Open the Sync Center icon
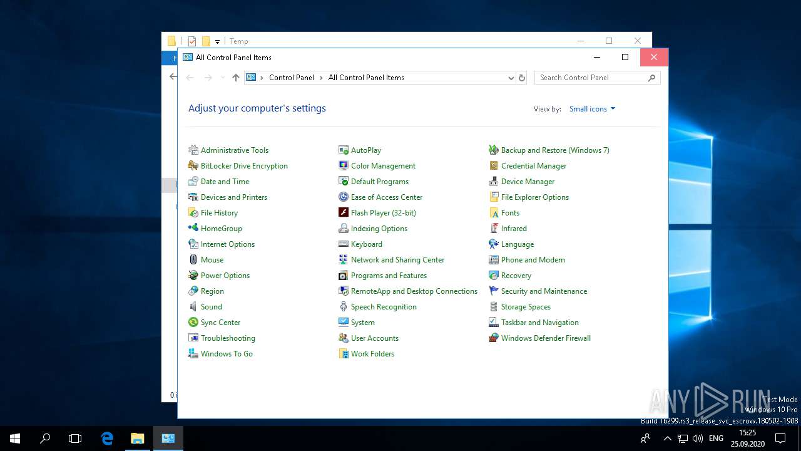This screenshot has height=451, width=801. [x=193, y=323]
